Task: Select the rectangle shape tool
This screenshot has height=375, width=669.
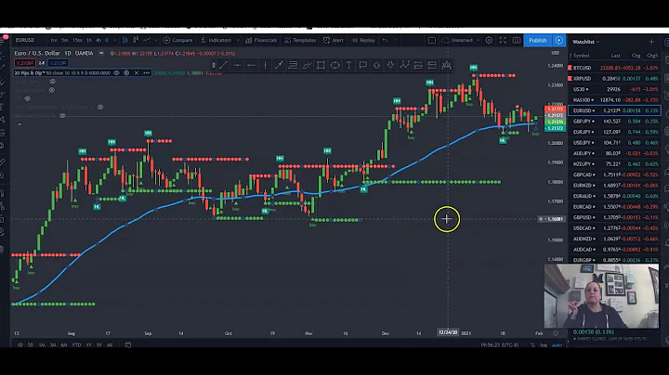Action: tap(321, 65)
